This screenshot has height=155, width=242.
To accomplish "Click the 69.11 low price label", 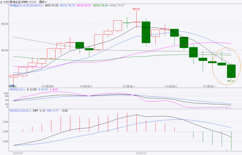I will [231, 81].
